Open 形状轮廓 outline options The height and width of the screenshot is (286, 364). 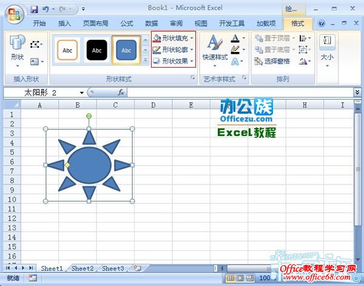(173, 50)
